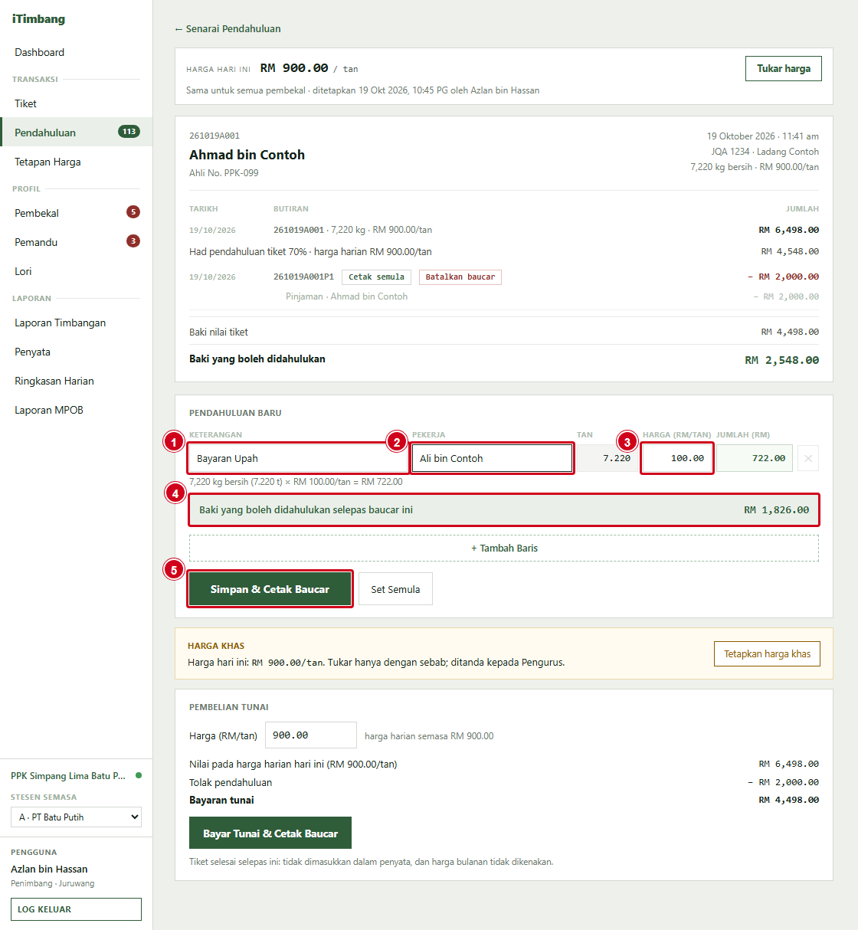The width and height of the screenshot is (858, 930).
Task: Click Simpan & Cetak Baucar
Action: [270, 589]
